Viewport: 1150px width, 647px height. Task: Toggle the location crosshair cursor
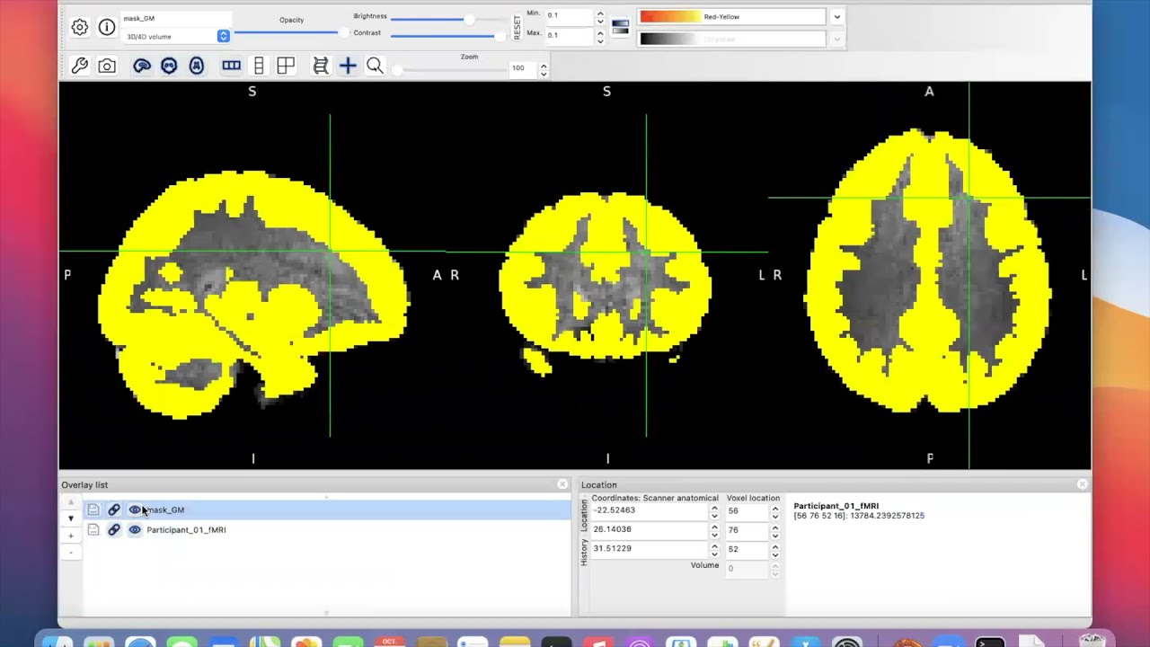tap(348, 66)
